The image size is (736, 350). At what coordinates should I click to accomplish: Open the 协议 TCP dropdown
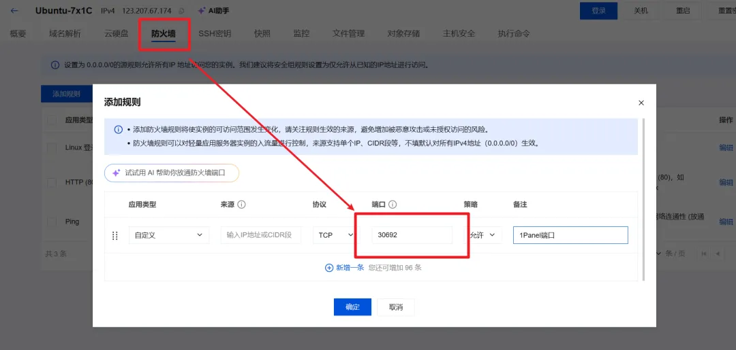(x=334, y=235)
